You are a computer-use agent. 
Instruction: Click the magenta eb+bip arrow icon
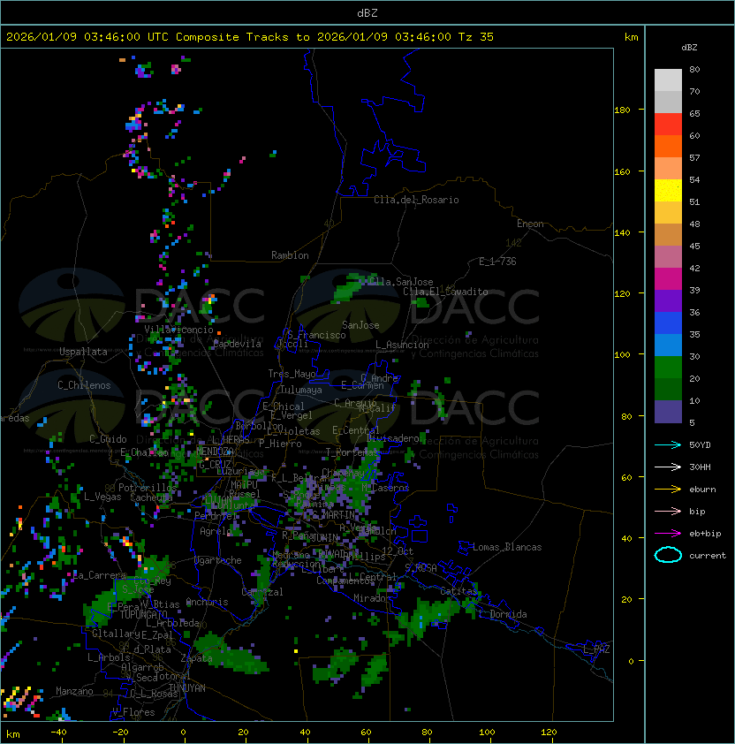(668, 534)
